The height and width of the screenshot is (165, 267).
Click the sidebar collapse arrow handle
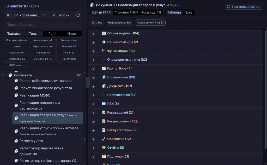click(88, 83)
